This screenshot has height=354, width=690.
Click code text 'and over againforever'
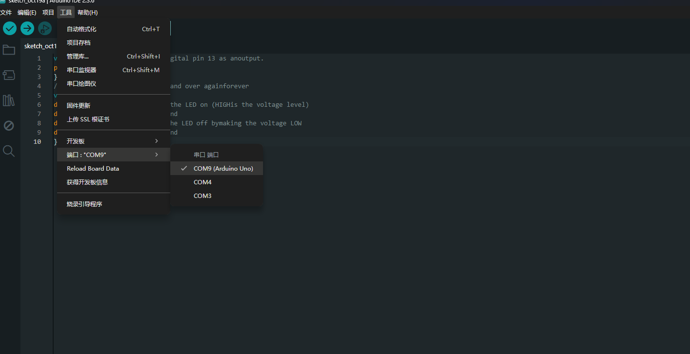[x=209, y=86]
